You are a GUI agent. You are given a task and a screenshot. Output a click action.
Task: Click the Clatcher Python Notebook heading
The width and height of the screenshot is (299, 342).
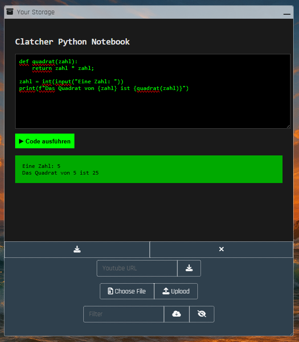[72, 42]
